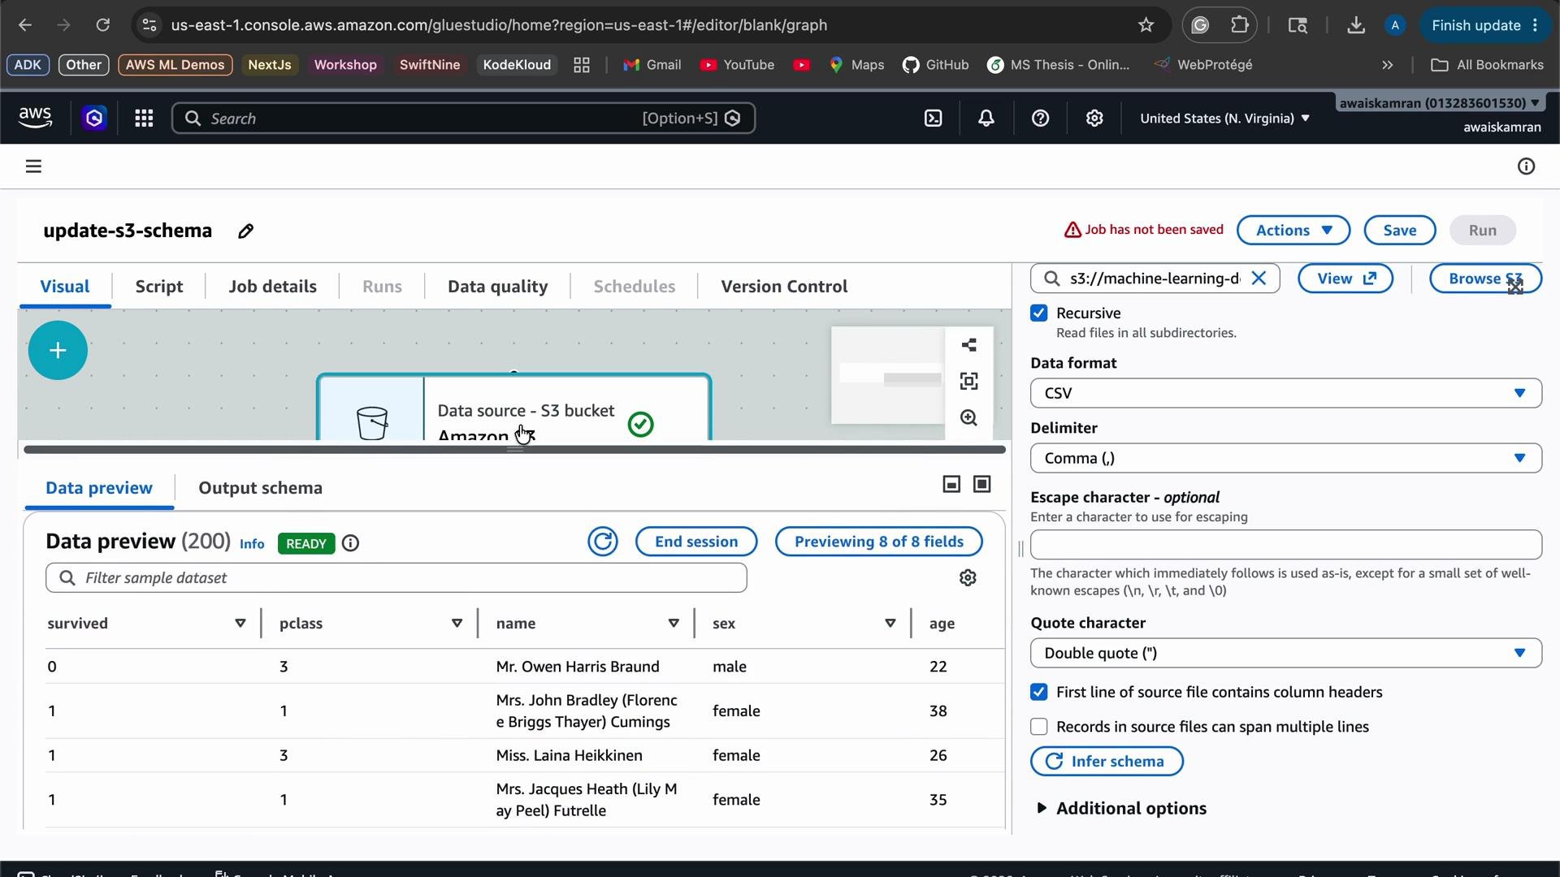This screenshot has height=877, width=1560.
Task: Open CloudShell from the top bar
Action: click(x=934, y=119)
